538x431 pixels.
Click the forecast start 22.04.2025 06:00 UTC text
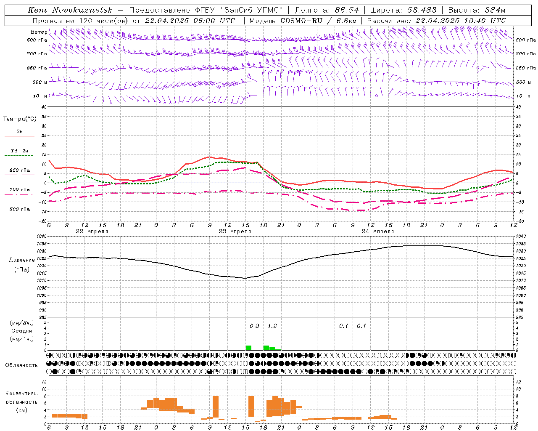[190, 21]
